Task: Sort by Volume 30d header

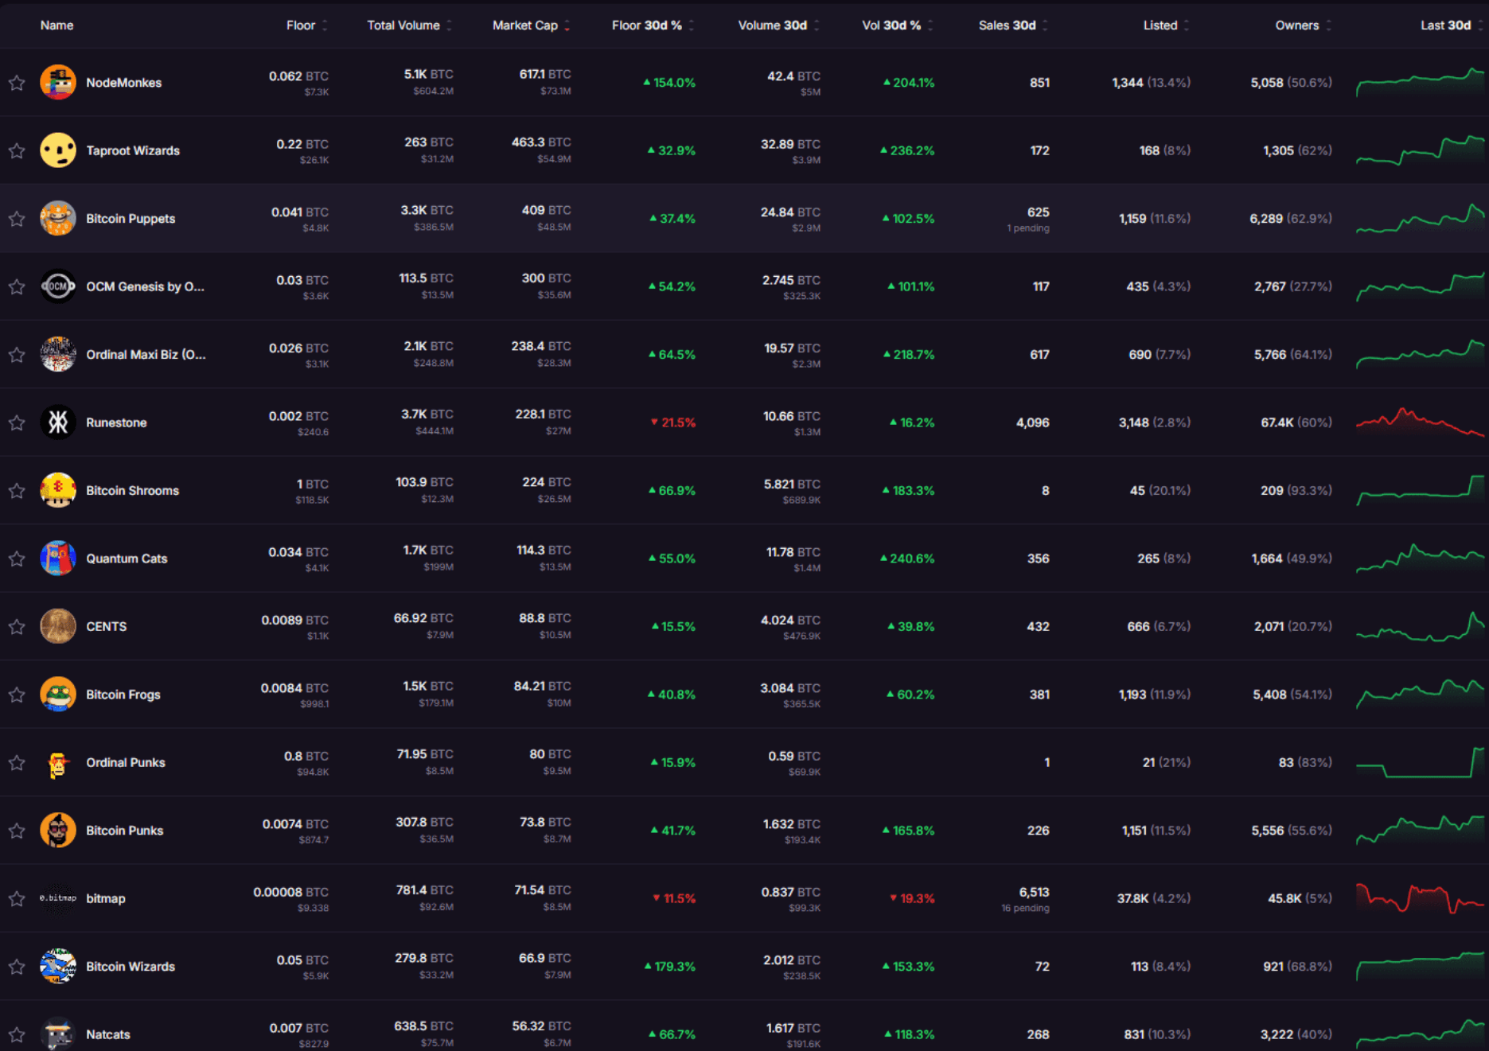Action: tap(778, 25)
